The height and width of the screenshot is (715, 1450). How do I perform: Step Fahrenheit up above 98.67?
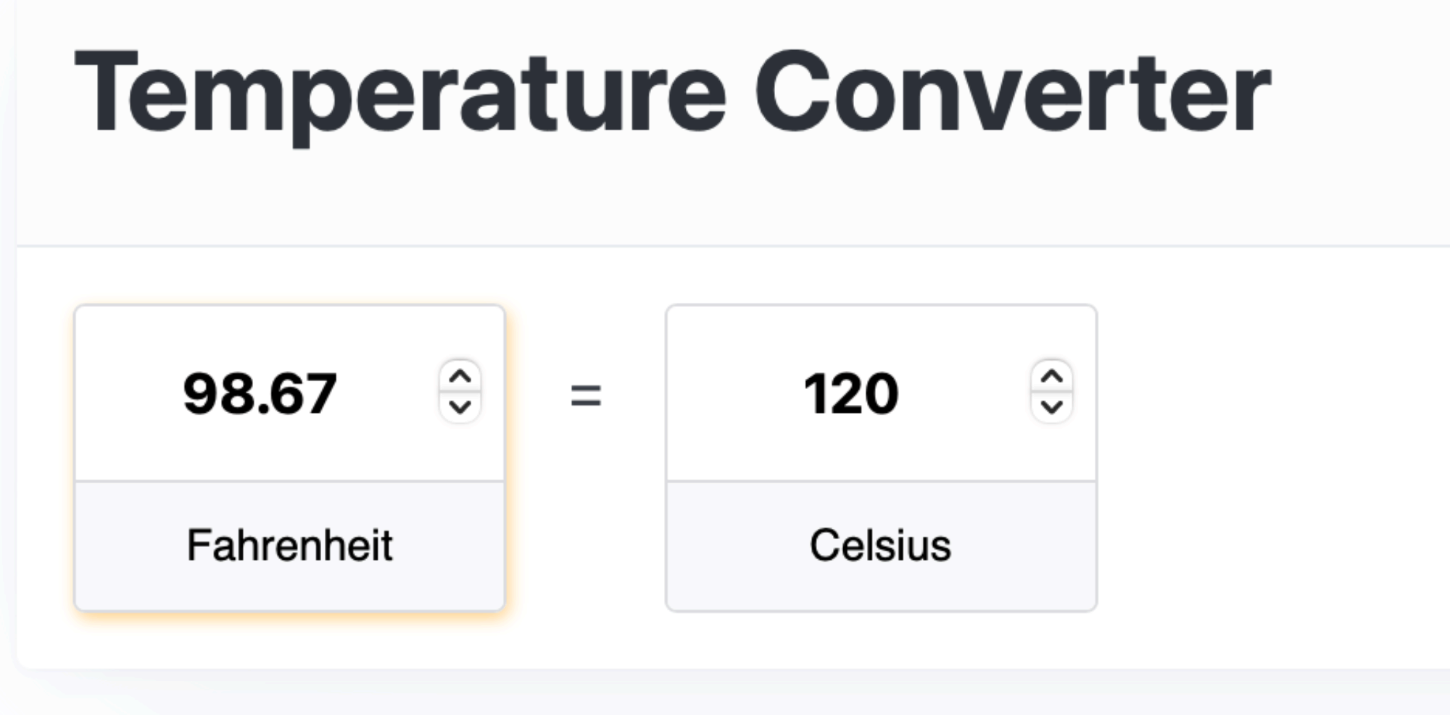point(460,377)
